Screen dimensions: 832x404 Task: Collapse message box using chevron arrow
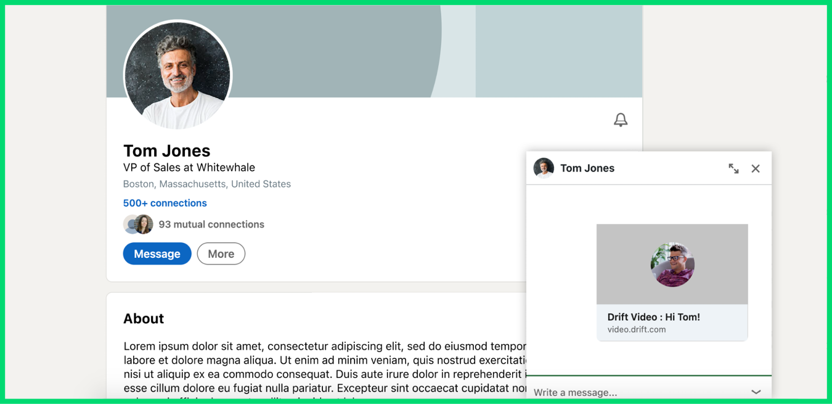coord(756,392)
